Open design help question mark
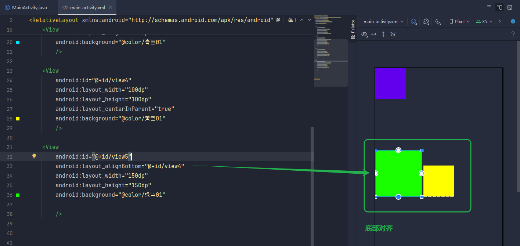 tap(513, 34)
